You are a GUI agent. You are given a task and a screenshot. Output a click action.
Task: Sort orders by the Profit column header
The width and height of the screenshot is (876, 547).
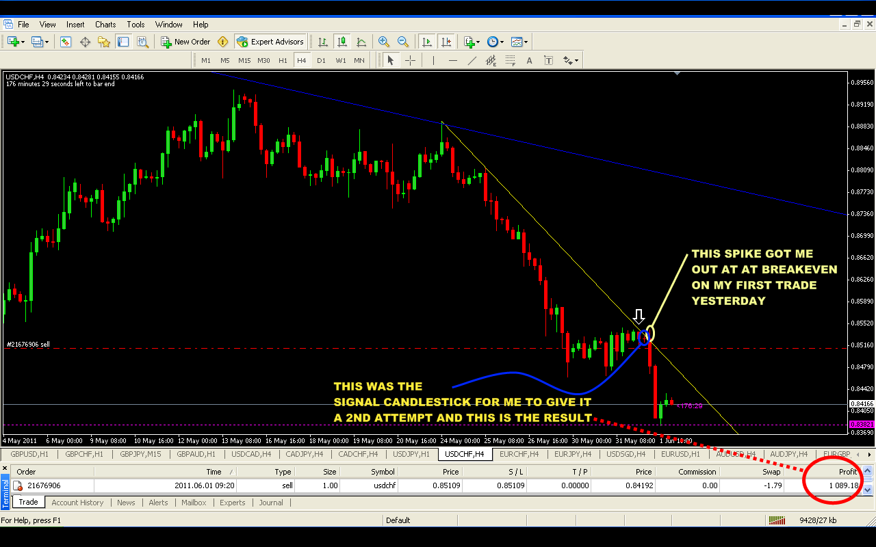(847, 472)
